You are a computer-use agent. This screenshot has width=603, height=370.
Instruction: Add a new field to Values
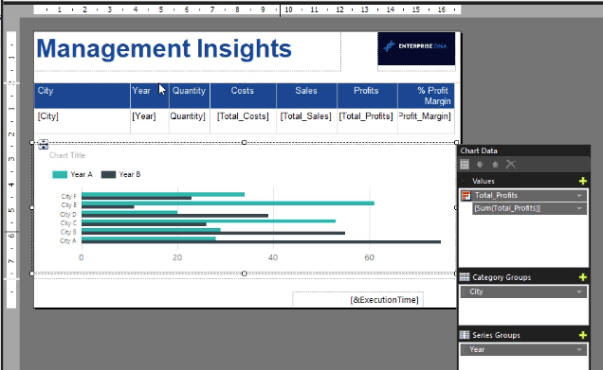click(x=583, y=181)
